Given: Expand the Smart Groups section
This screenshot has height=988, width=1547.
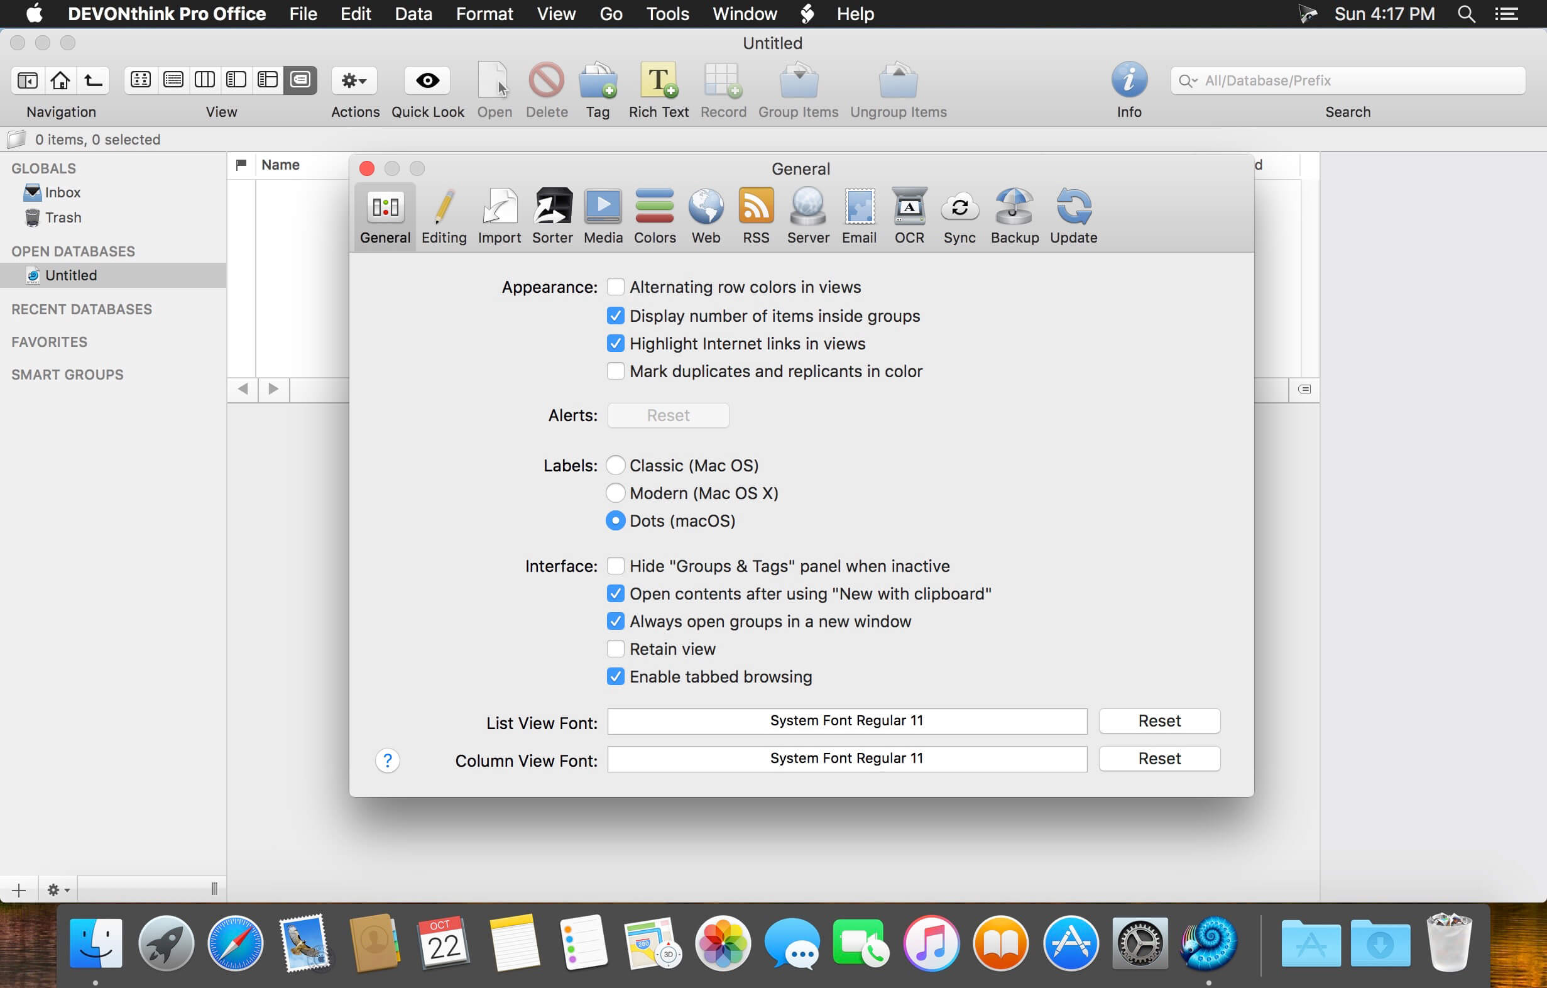Looking at the screenshot, I should point(67,373).
